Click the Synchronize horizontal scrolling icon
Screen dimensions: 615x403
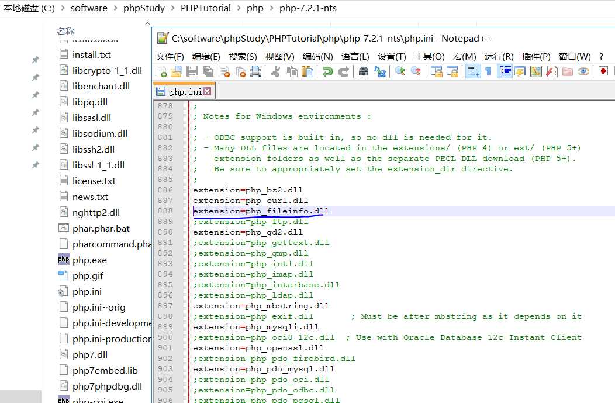452,71
